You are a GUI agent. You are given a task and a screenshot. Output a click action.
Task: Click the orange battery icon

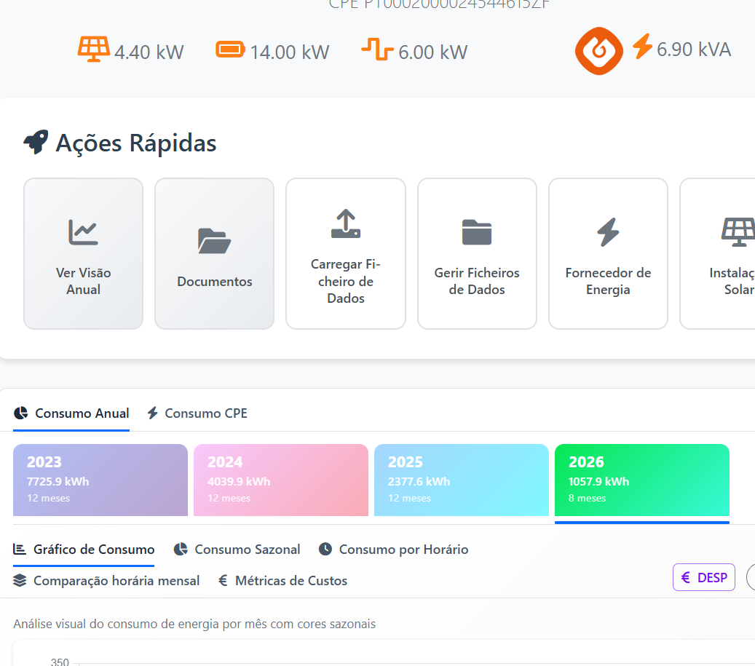(230, 49)
